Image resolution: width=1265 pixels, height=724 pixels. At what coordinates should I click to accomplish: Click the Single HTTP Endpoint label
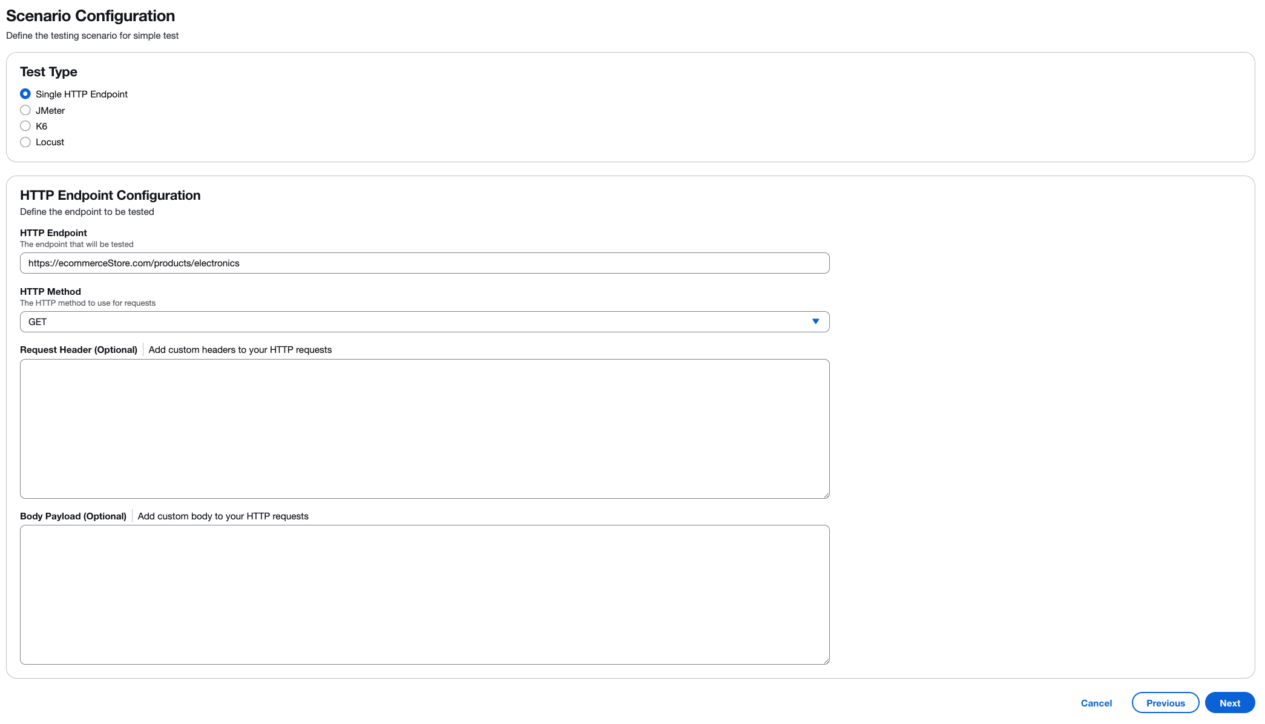82,94
